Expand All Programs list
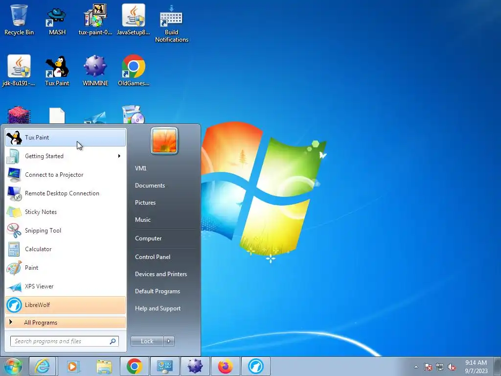 (x=66, y=322)
